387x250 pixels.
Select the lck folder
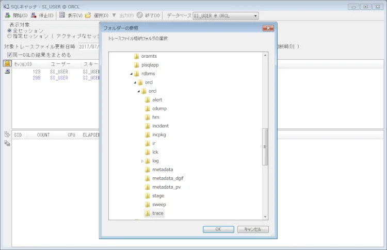(x=155, y=152)
